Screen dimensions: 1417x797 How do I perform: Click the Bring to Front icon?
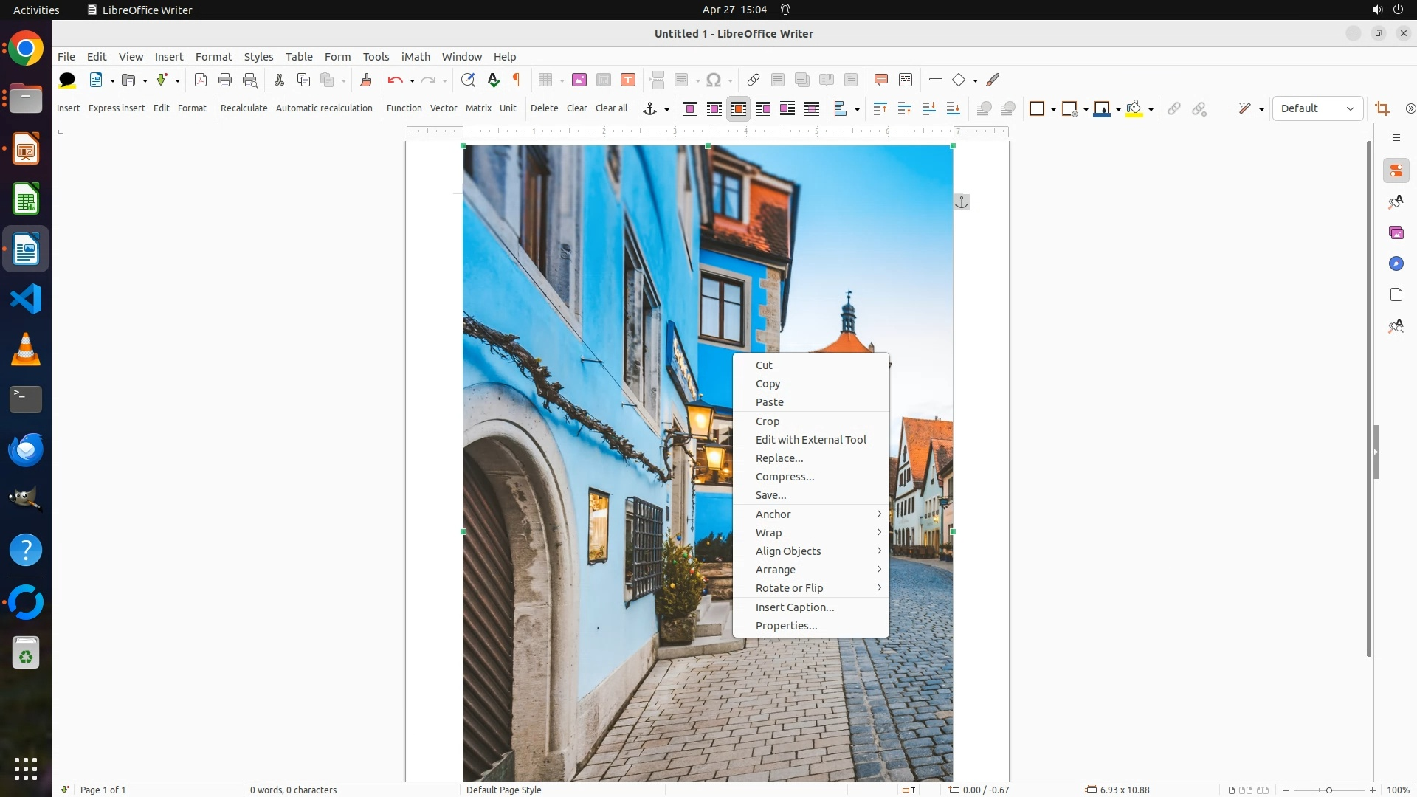click(x=880, y=108)
